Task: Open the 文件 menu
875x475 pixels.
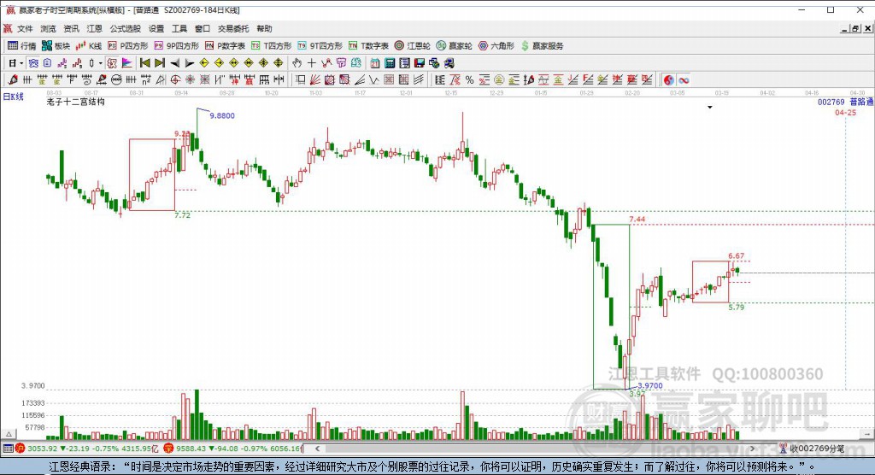Action: click(x=25, y=28)
